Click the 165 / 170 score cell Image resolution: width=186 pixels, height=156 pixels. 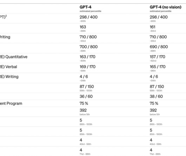click(158, 67)
